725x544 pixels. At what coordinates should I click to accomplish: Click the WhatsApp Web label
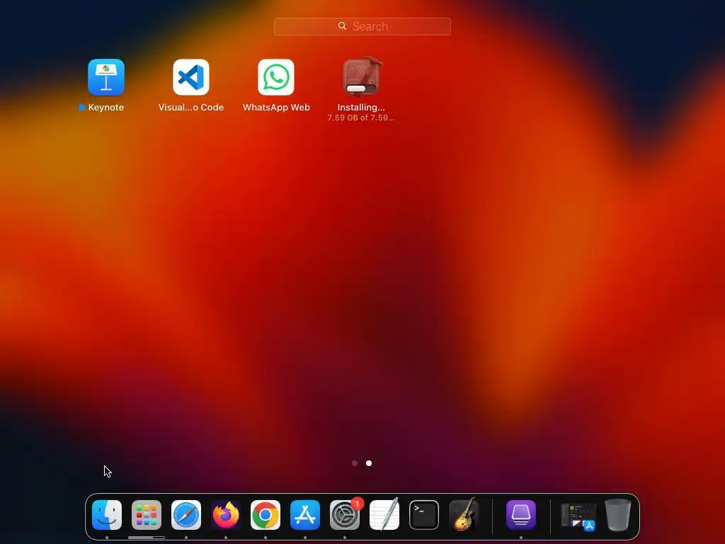(276, 108)
